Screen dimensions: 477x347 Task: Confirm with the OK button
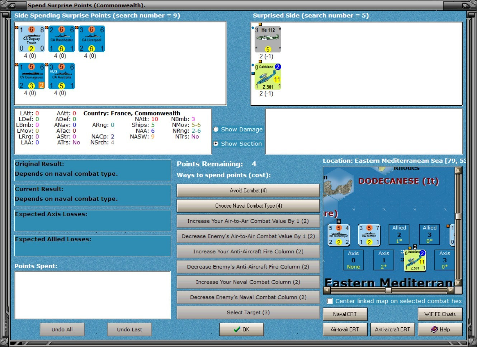pos(242,329)
